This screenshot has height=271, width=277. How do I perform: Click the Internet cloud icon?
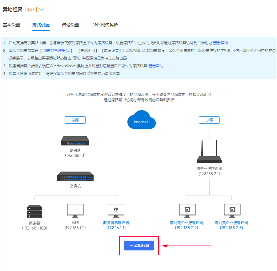tap(142, 120)
